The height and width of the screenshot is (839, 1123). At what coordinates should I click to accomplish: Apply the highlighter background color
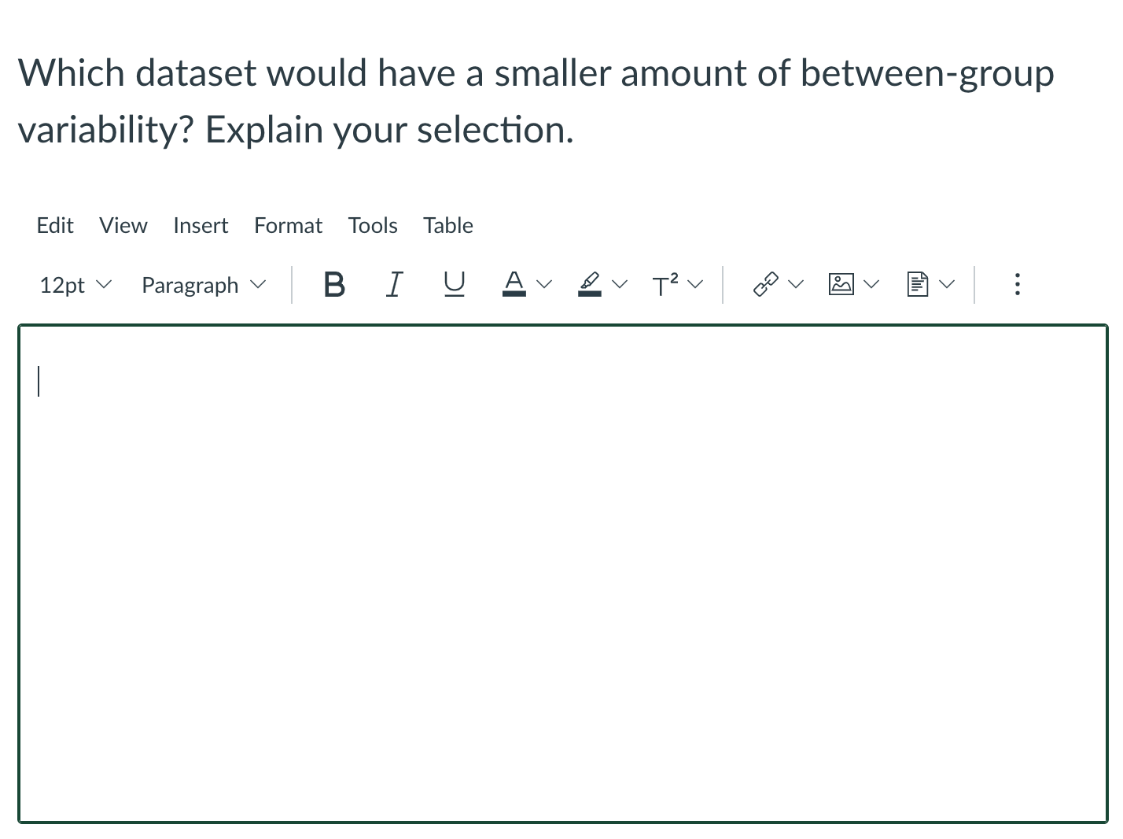tap(590, 285)
